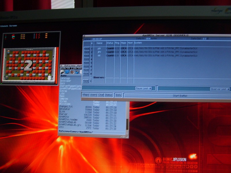
Task: Click the close gadget of the dynAMIte Server window
Action: [x=84, y=36]
